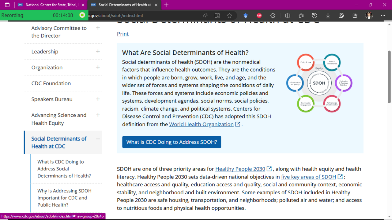
Task: Expand the Leadership sidebar section
Action: coord(98,51)
